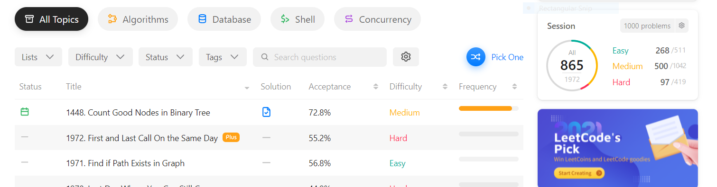Select the Shell topic tab
717x187 pixels.
298,19
